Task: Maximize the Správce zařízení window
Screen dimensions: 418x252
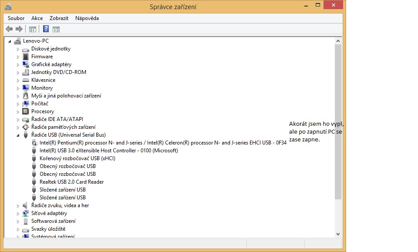Action: 318,5
